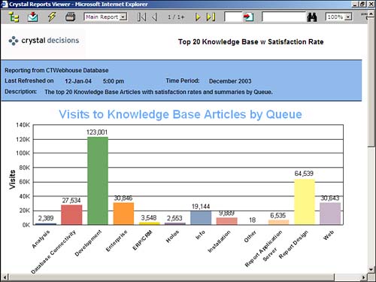
Task: Jump to last report page
Action: [211, 17]
